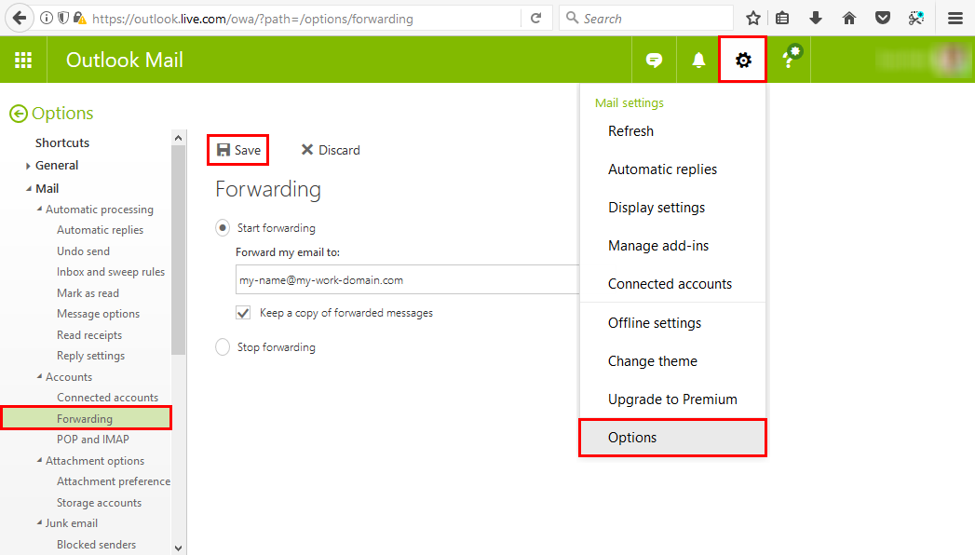The image size is (975, 555).
Task: Toggle Keep a copy of forwarded messages
Action: [243, 313]
